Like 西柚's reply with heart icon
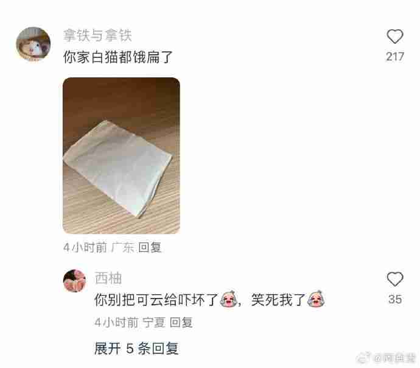The width and height of the screenshot is (420, 368). (395, 279)
